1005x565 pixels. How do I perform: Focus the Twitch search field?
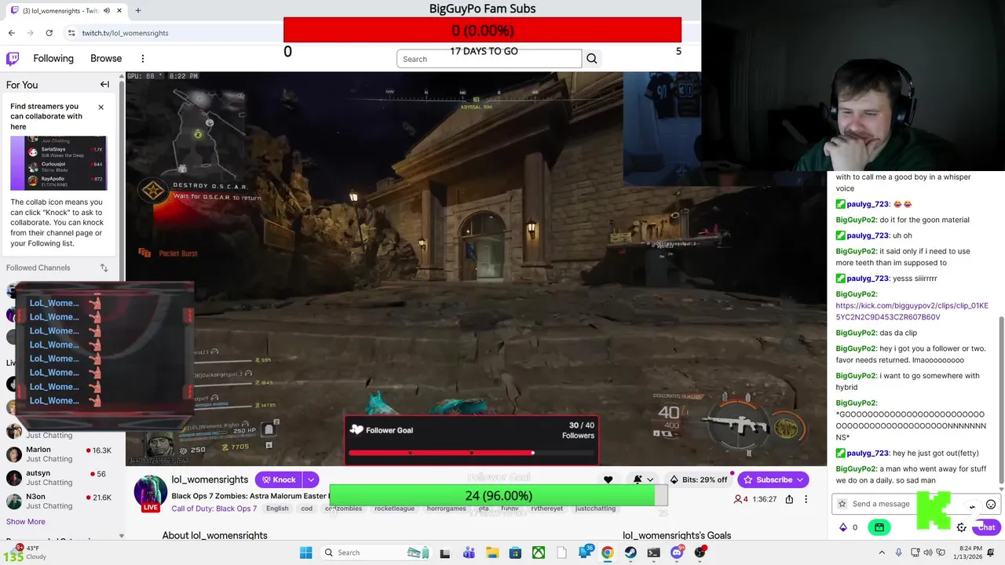point(489,59)
